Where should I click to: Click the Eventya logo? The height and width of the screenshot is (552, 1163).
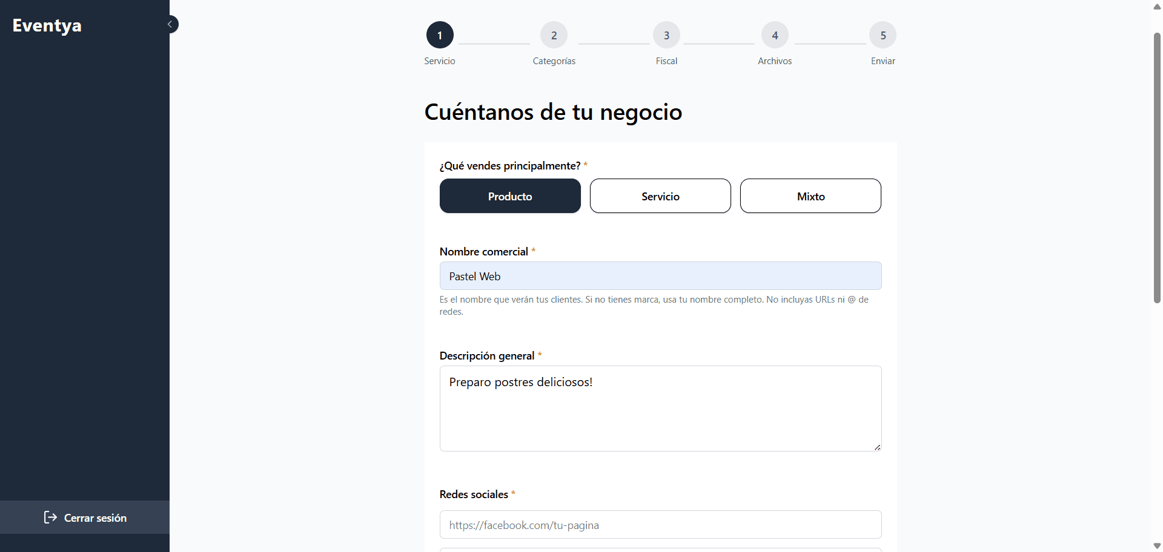[47, 25]
